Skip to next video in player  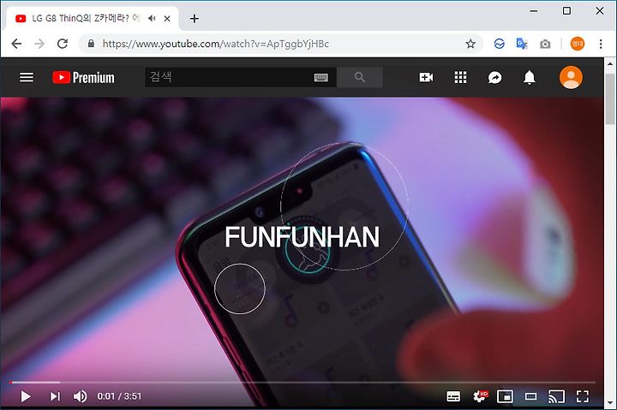click(55, 396)
